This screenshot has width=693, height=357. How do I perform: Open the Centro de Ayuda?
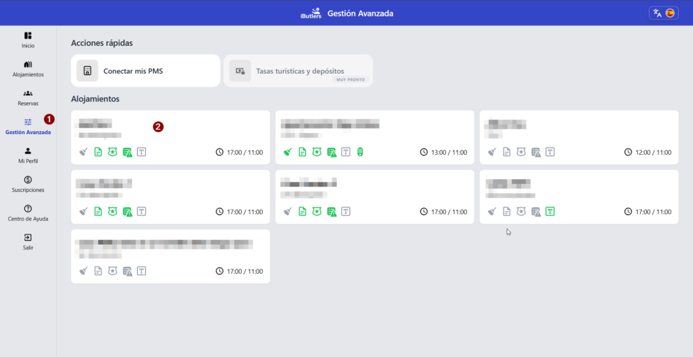pos(28,213)
